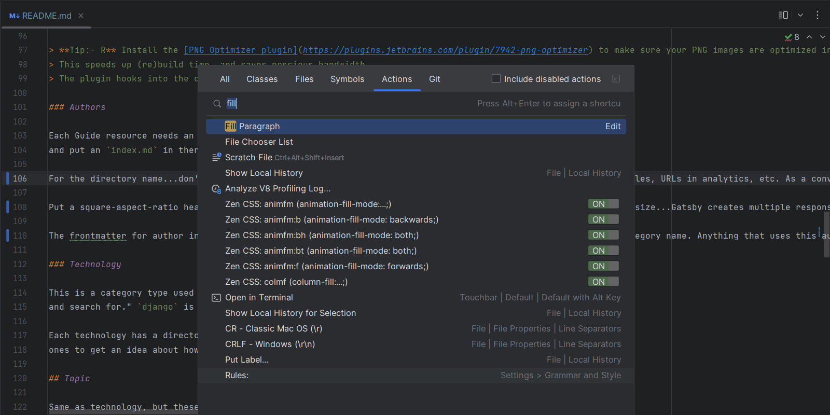The image size is (830, 415).
Task: Jump to previous highlighted problem arrow
Action: coord(809,37)
